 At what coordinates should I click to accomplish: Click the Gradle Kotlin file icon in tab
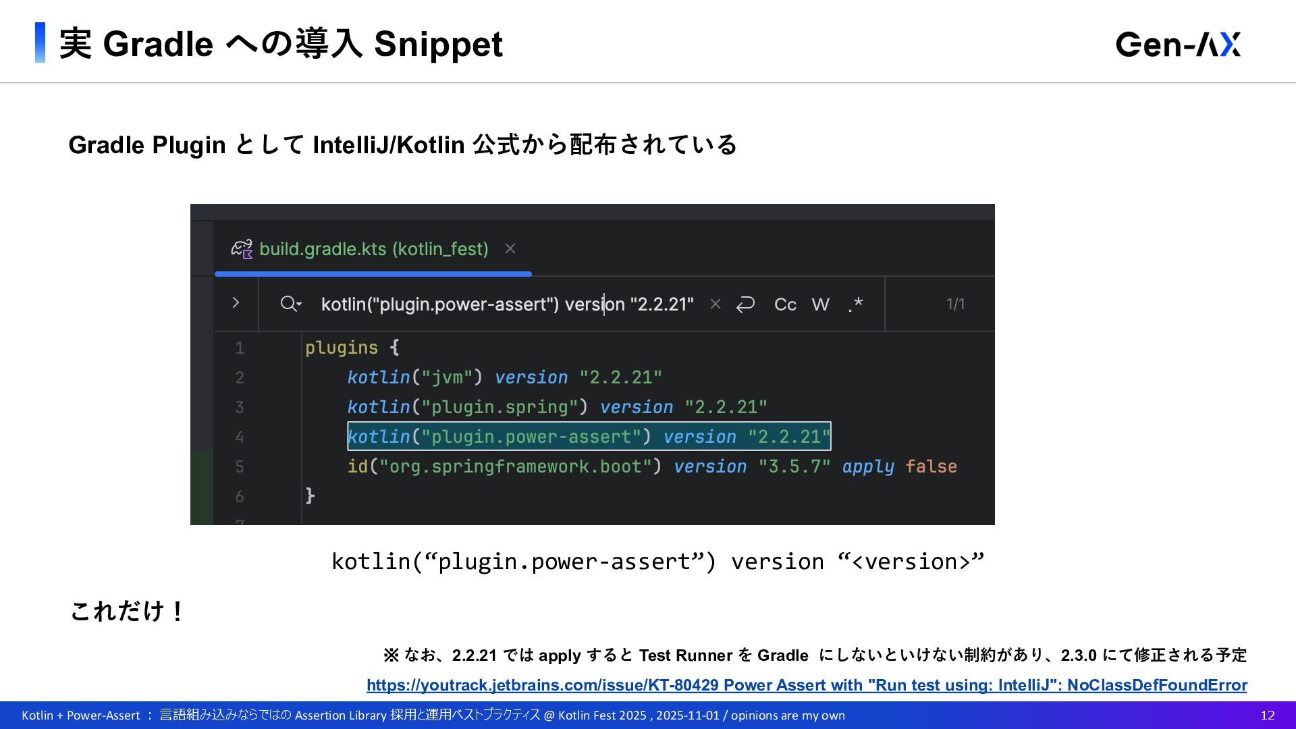coord(242,249)
